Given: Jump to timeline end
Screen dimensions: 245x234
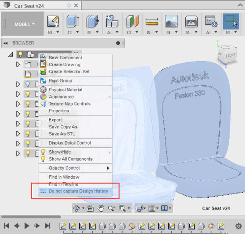Looking at the screenshot, I should (x=47, y=226).
